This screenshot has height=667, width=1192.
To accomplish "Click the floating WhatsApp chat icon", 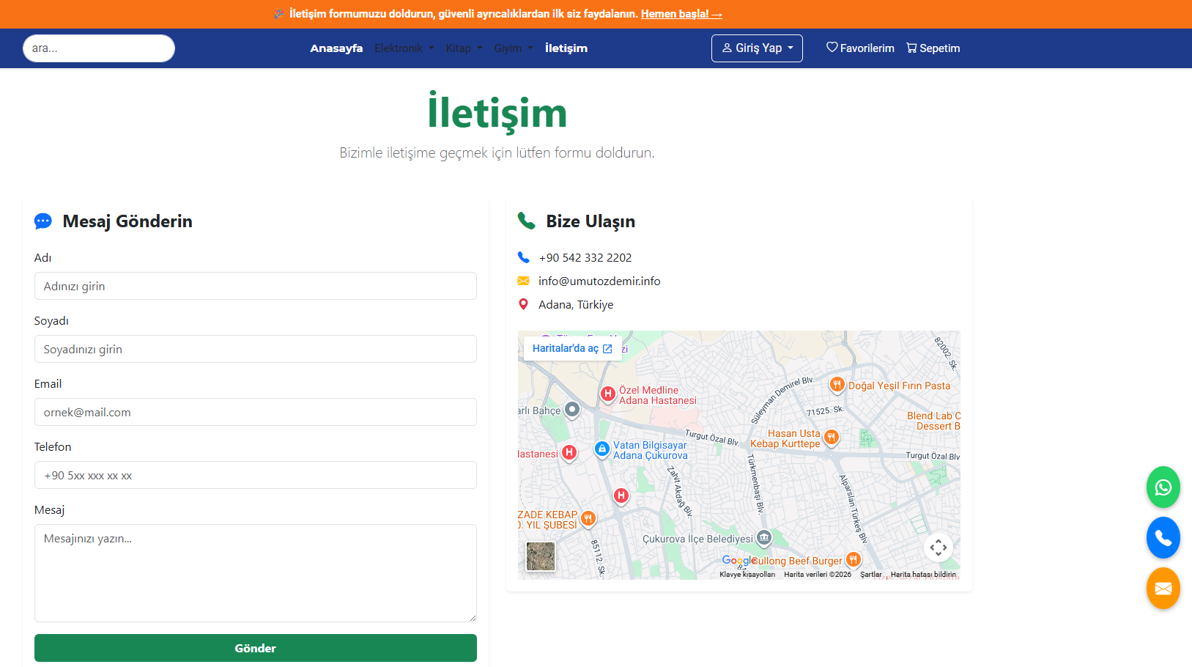I will click(1163, 487).
